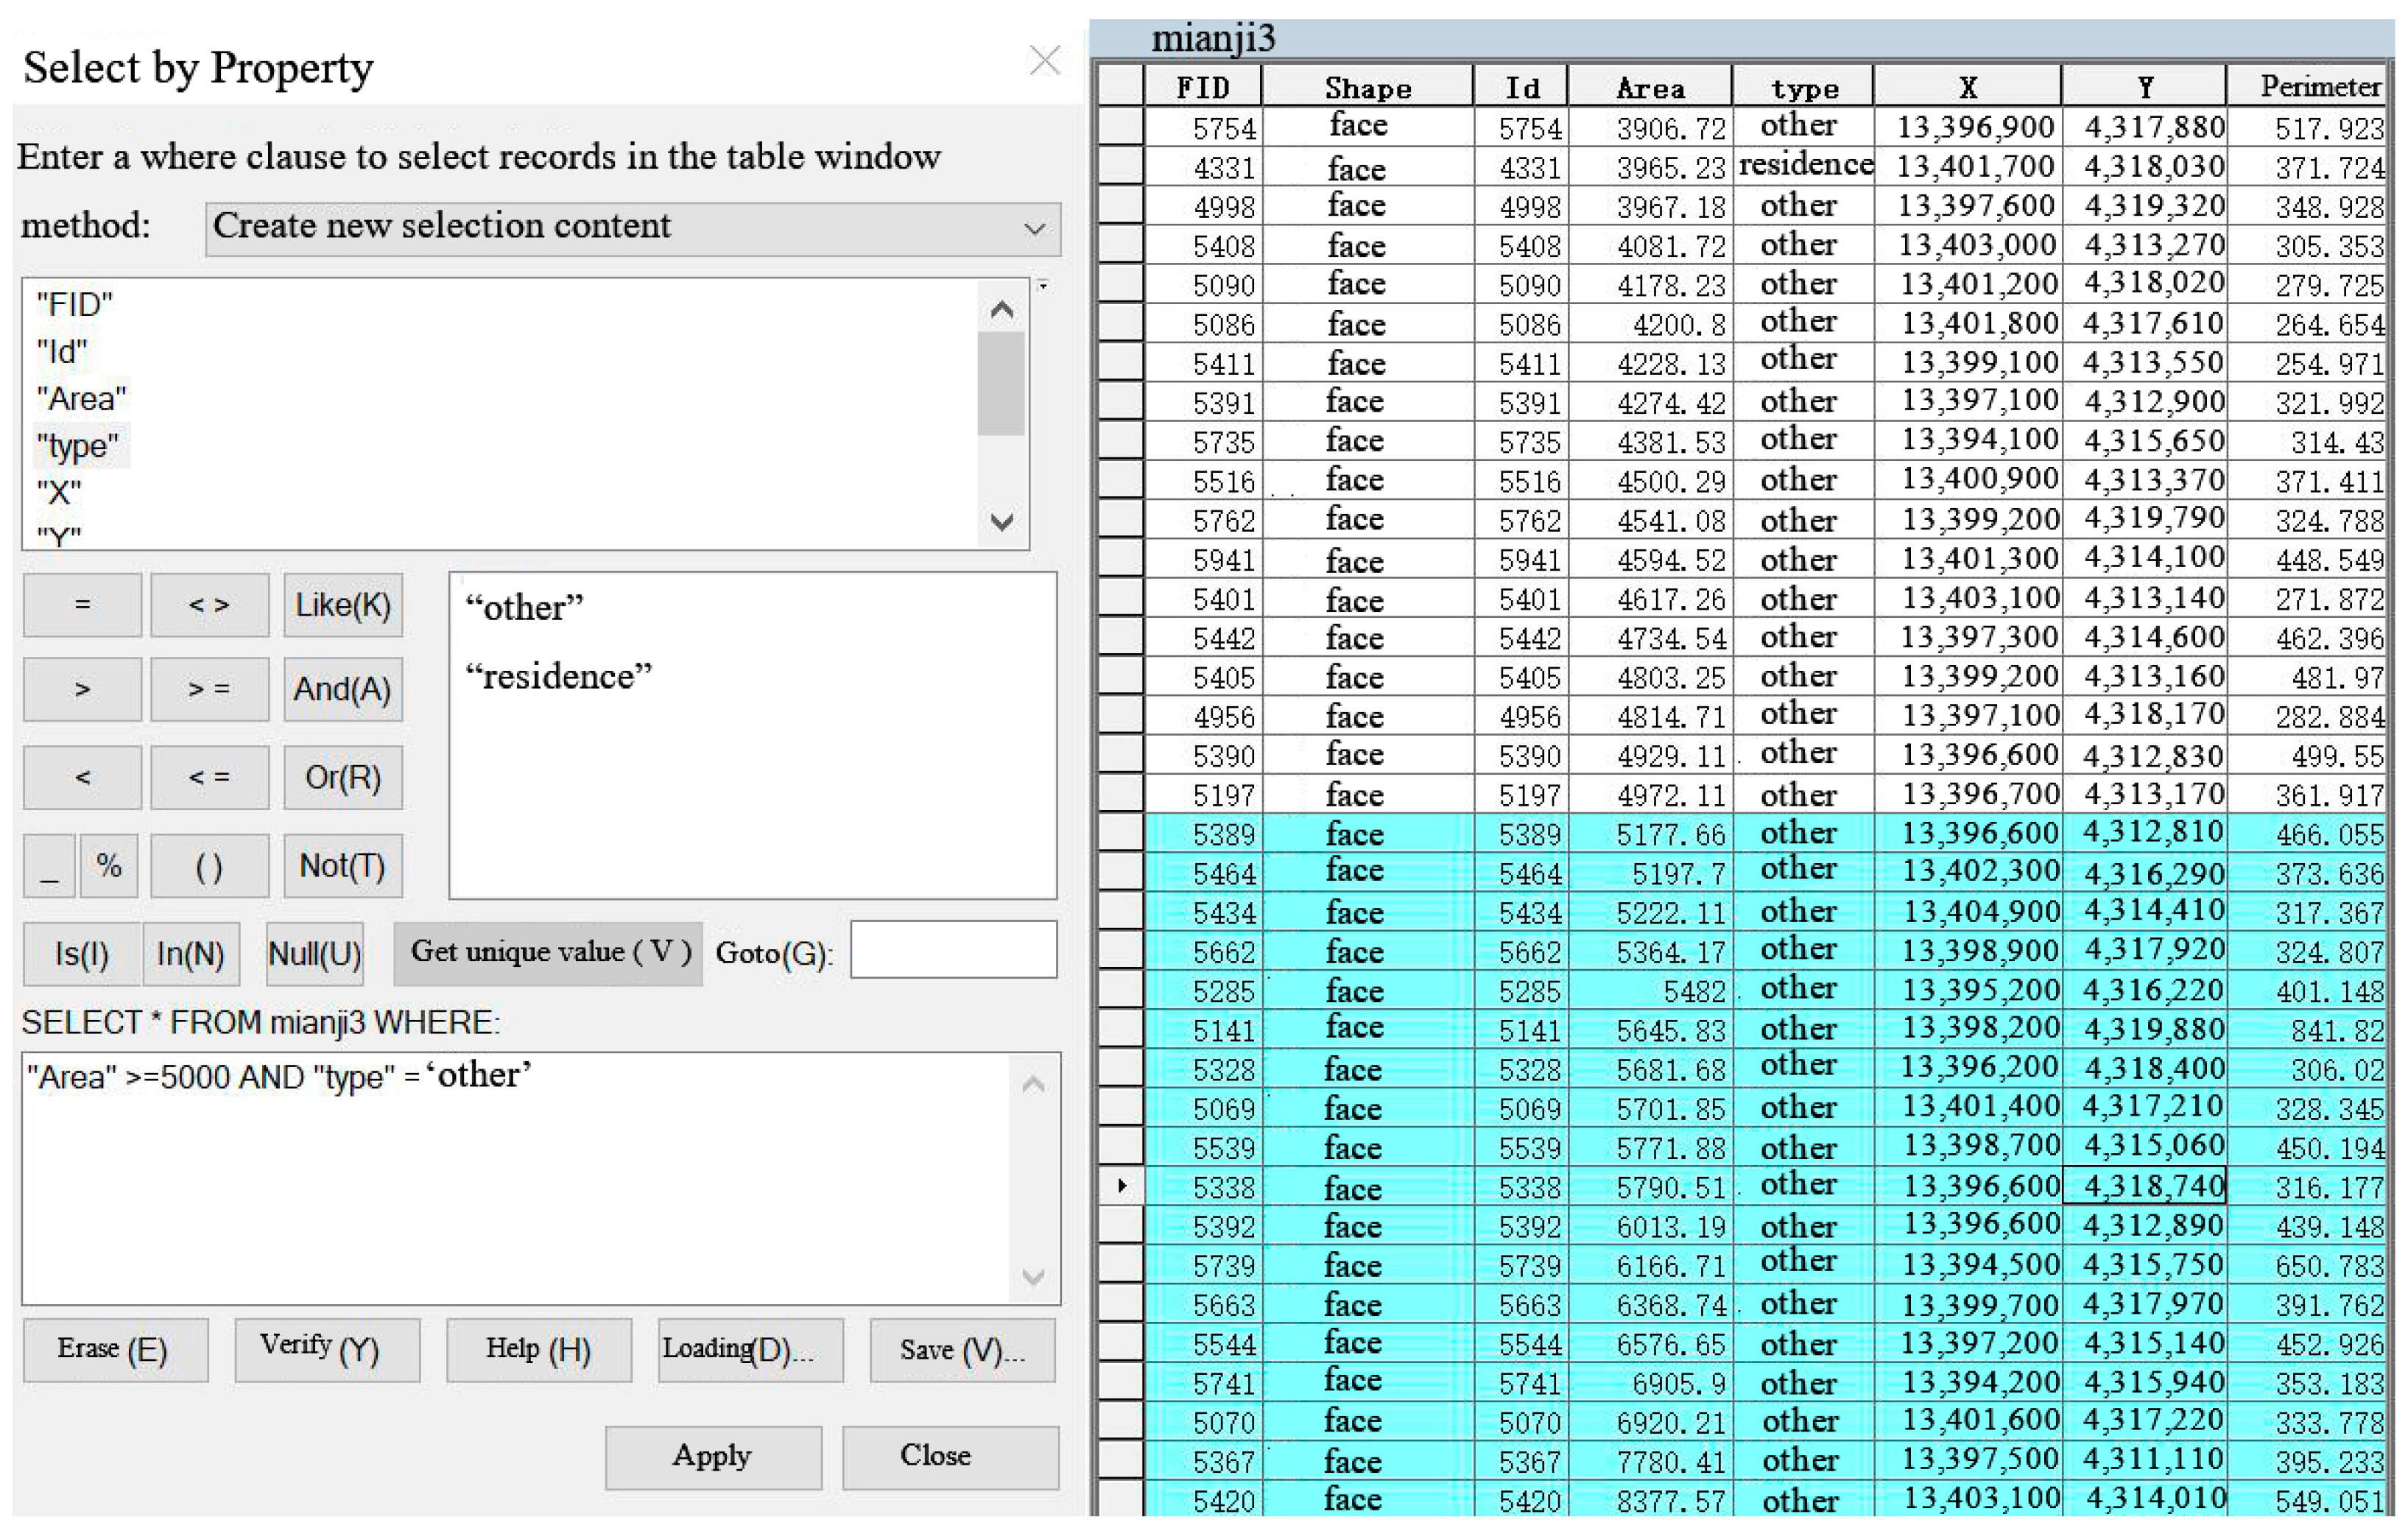Click the FID column header in mianji3
2408x1531 pixels.
coord(1203,87)
